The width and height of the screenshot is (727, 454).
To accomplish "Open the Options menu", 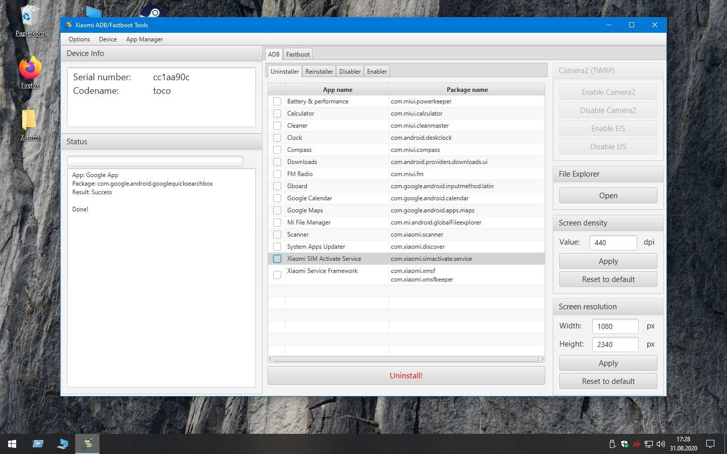I will [79, 39].
